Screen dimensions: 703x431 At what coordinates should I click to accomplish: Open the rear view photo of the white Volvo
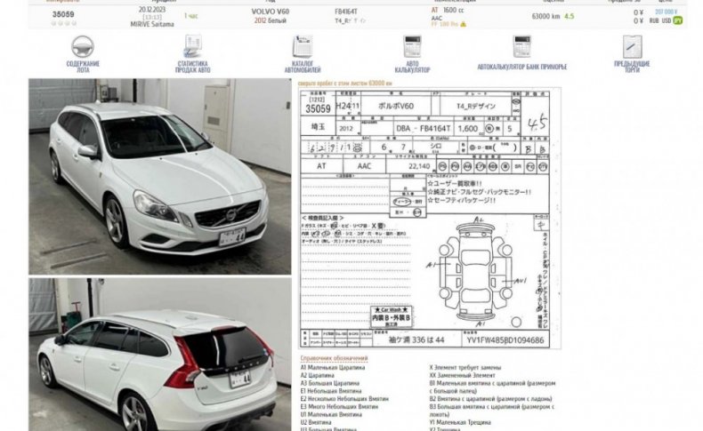(160, 355)
